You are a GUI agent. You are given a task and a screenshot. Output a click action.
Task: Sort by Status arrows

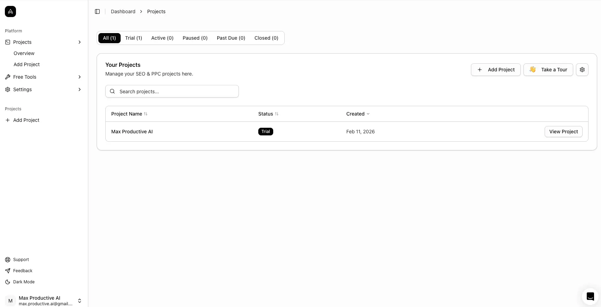pyautogui.click(x=277, y=114)
